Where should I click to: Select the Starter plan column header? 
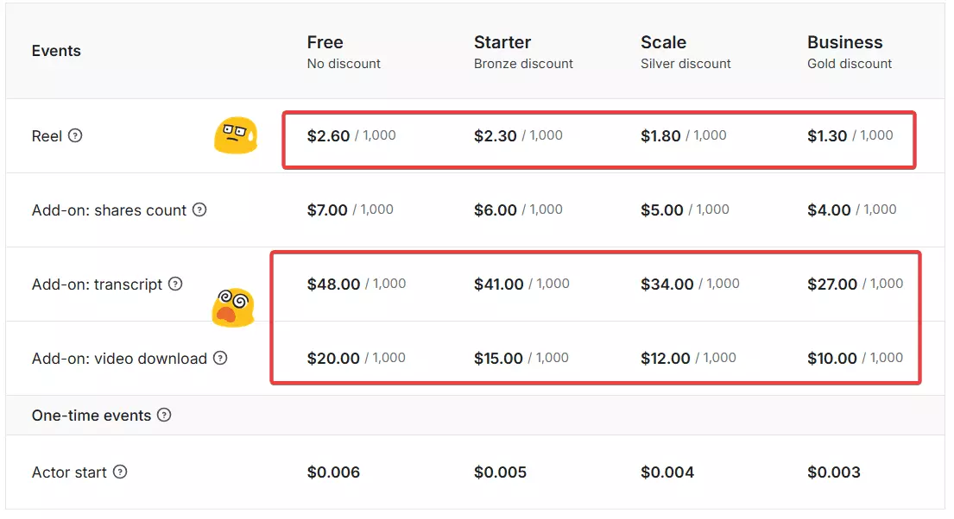pos(502,42)
